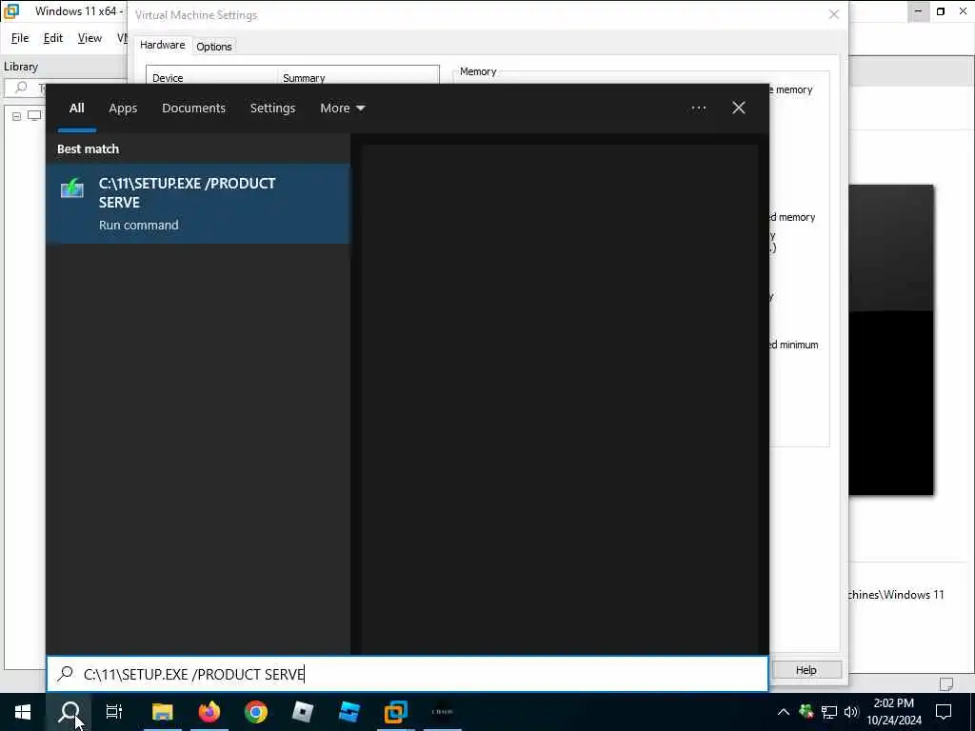
Task: Open the Windows Start menu
Action: click(23, 712)
